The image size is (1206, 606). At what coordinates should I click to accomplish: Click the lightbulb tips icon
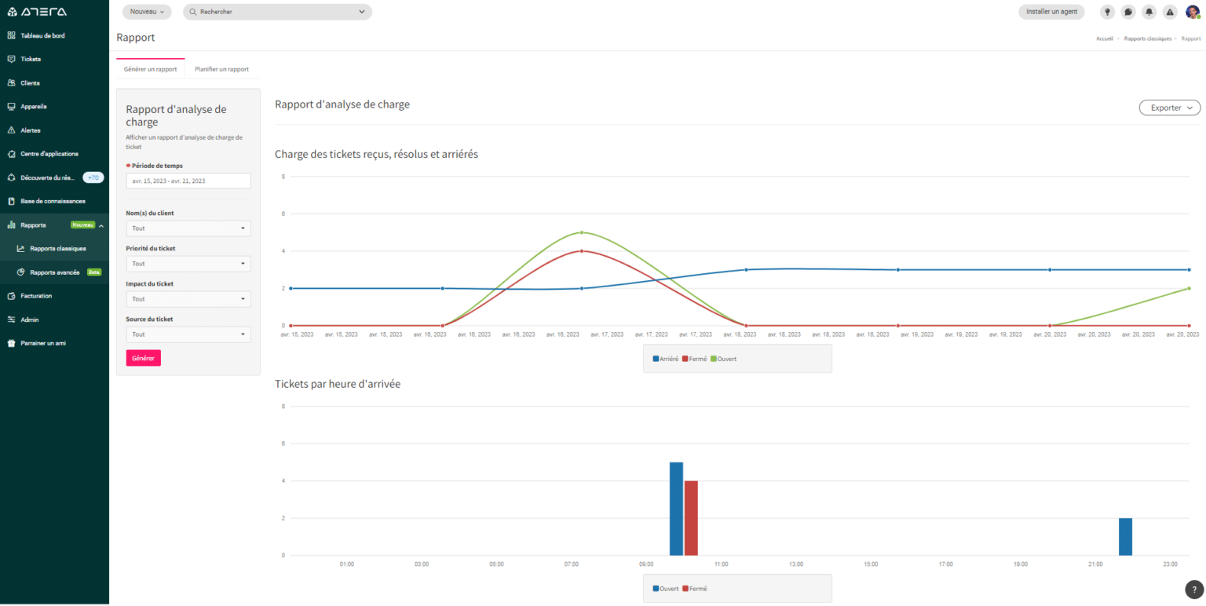click(1107, 12)
